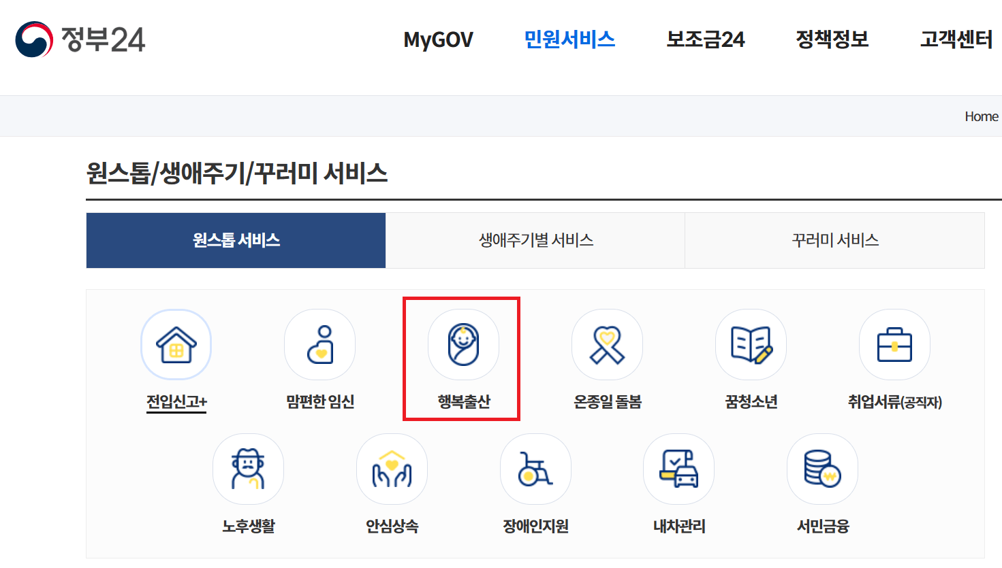Click the Home breadcrumb link
Image resolution: width=1002 pixels, height=568 pixels.
(x=981, y=116)
